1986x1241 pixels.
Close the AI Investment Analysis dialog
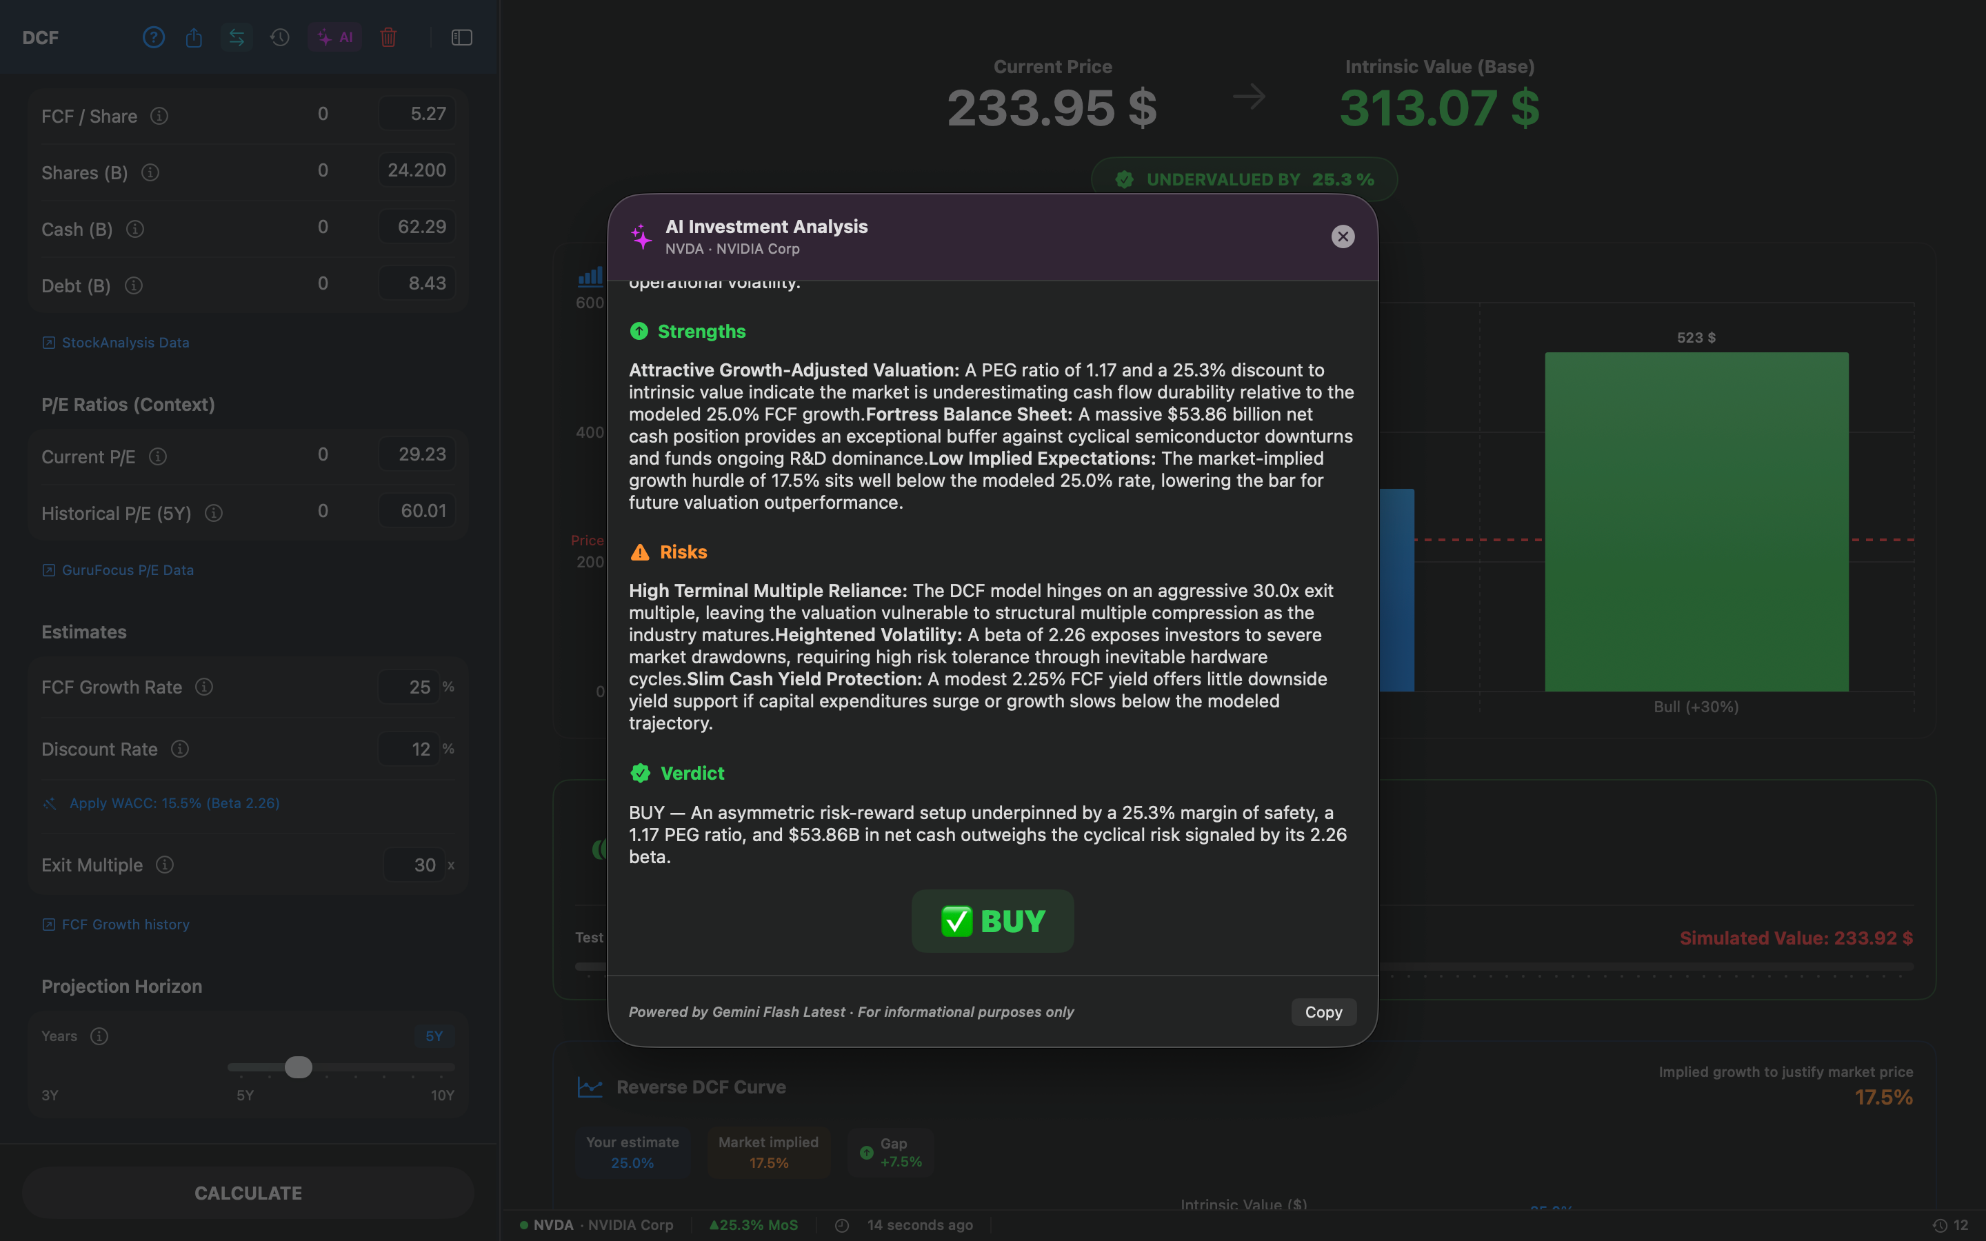coord(1343,236)
